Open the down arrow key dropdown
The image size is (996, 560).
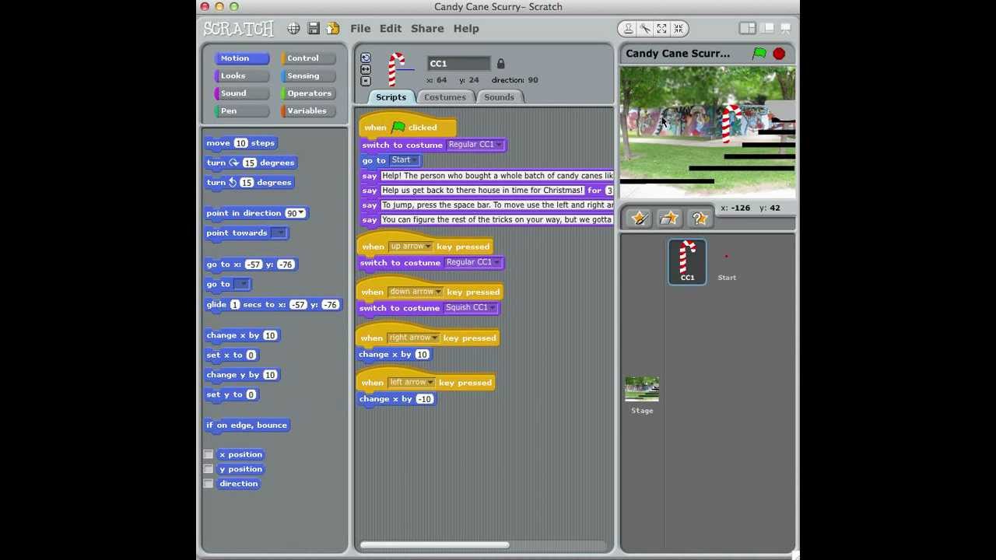(x=438, y=292)
